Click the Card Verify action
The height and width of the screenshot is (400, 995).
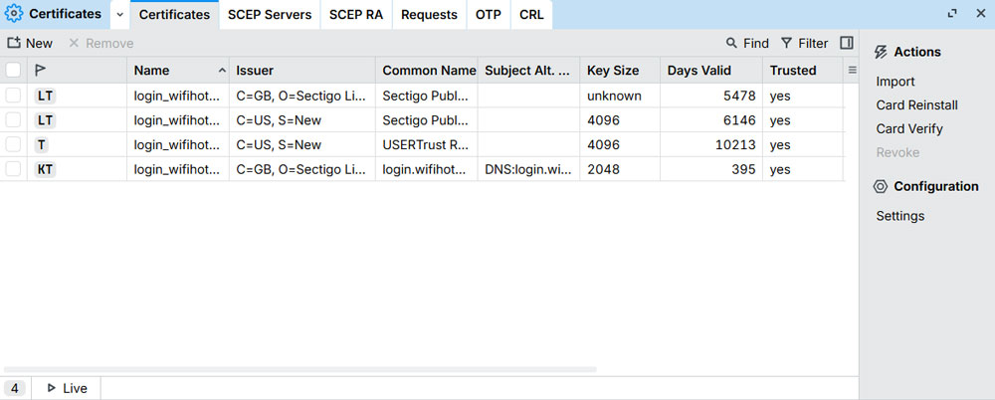pos(909,128)
